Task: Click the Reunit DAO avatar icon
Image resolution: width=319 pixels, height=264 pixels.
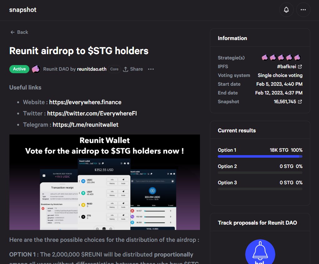Action: click(x=36, y=69)
